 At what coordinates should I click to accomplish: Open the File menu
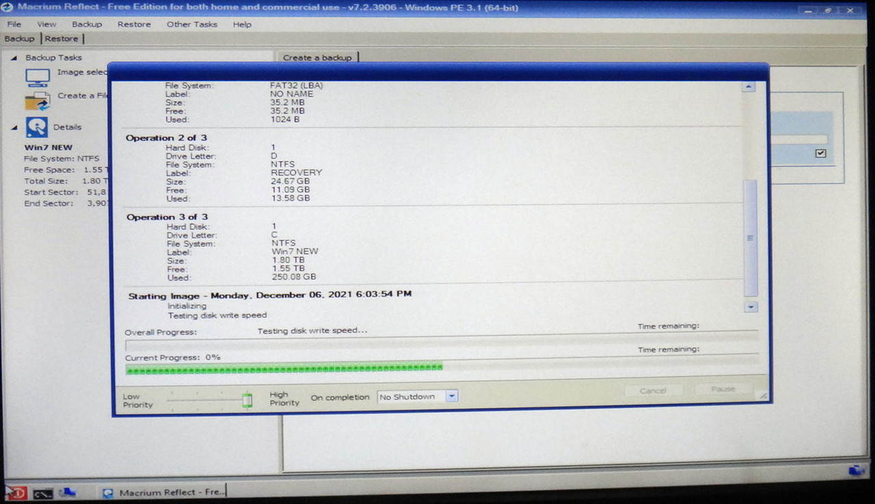point(14,24)
